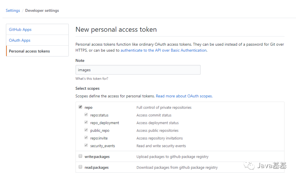Toggle the repo_deployment checkbox
Image resolution: width=296 pixels, height=178 pixels.
click(86, 122)
